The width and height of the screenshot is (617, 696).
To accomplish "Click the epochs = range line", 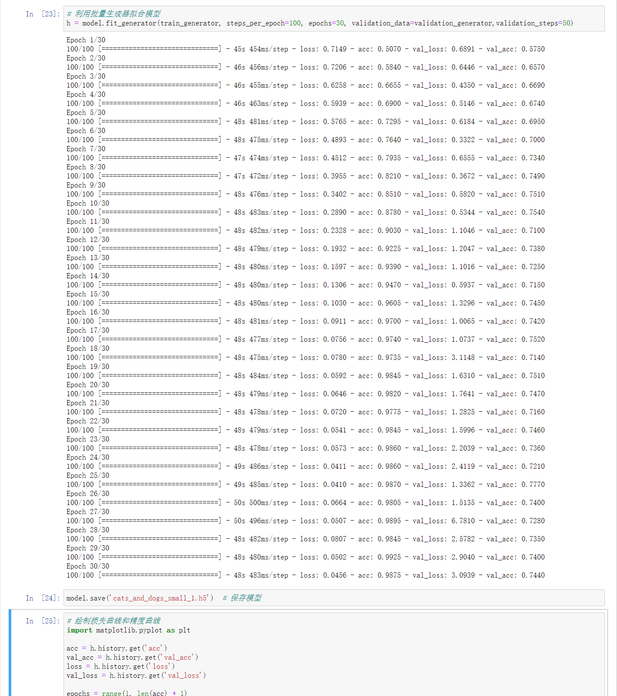I will click(127, 693).
